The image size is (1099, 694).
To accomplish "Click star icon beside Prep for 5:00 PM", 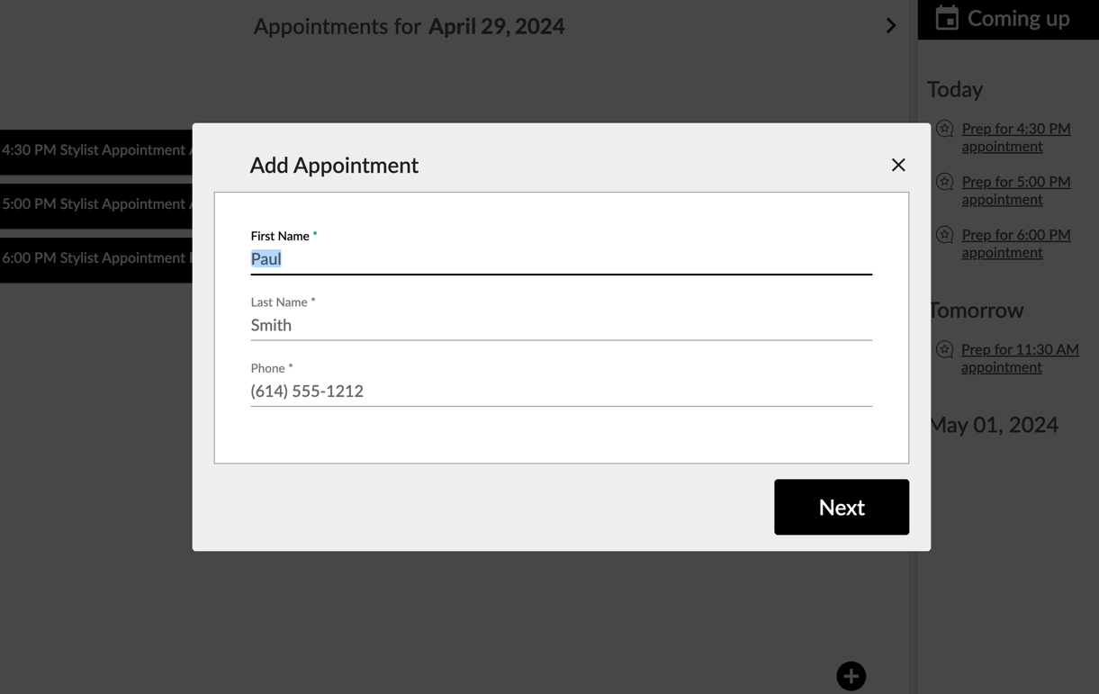I will tap(944, 182).
